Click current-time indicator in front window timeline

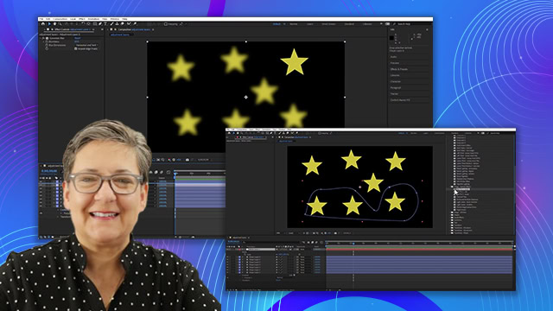pyautogui.click(x=353, y=244)
